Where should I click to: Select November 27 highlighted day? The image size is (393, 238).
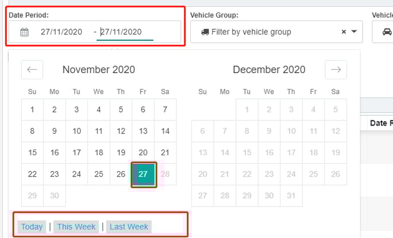click(143, 175)
